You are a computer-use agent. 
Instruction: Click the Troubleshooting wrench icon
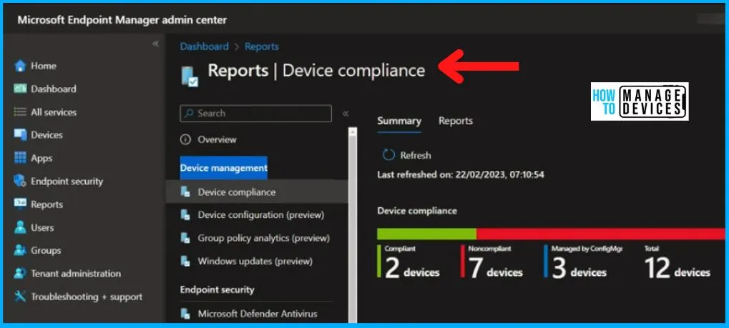tap(20, 297)
